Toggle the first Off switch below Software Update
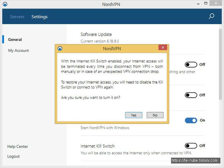Image resolution: width=224 pixels, height=168 pixels. click(x=191, y=65)
